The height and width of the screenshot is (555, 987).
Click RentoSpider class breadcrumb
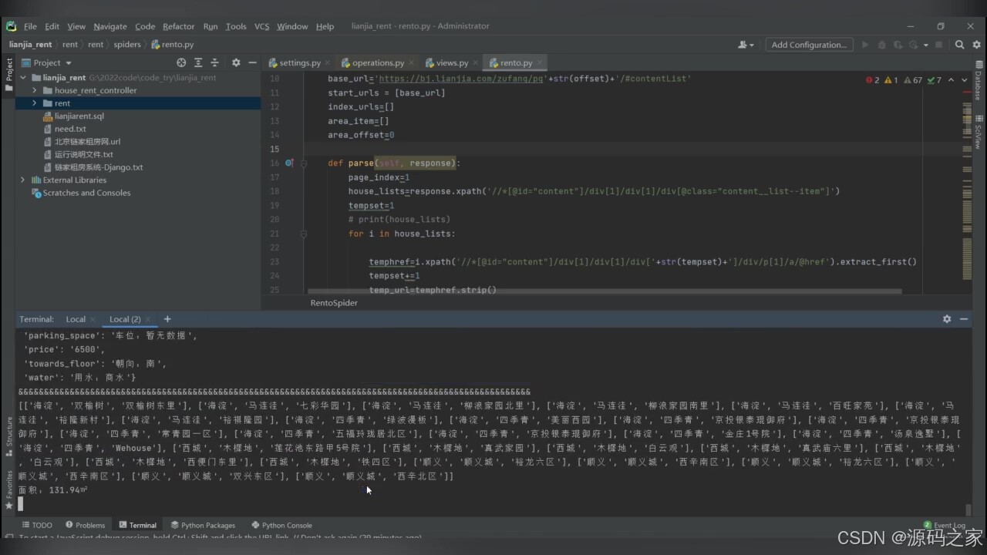334,303
